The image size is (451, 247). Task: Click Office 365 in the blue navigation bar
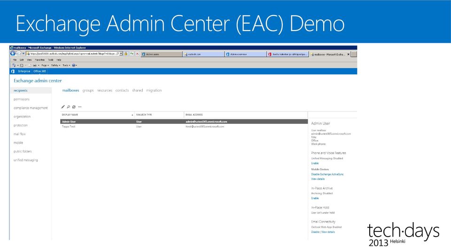[x=39, y=71]
